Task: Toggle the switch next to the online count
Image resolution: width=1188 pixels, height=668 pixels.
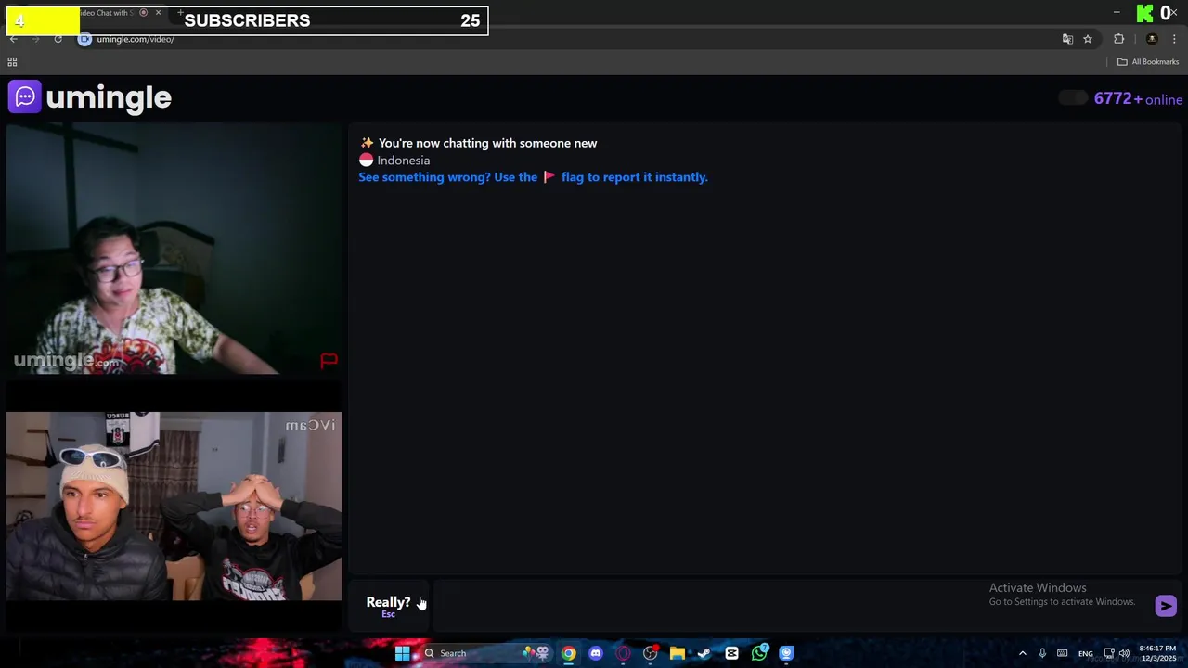Action: point(1073,98)
